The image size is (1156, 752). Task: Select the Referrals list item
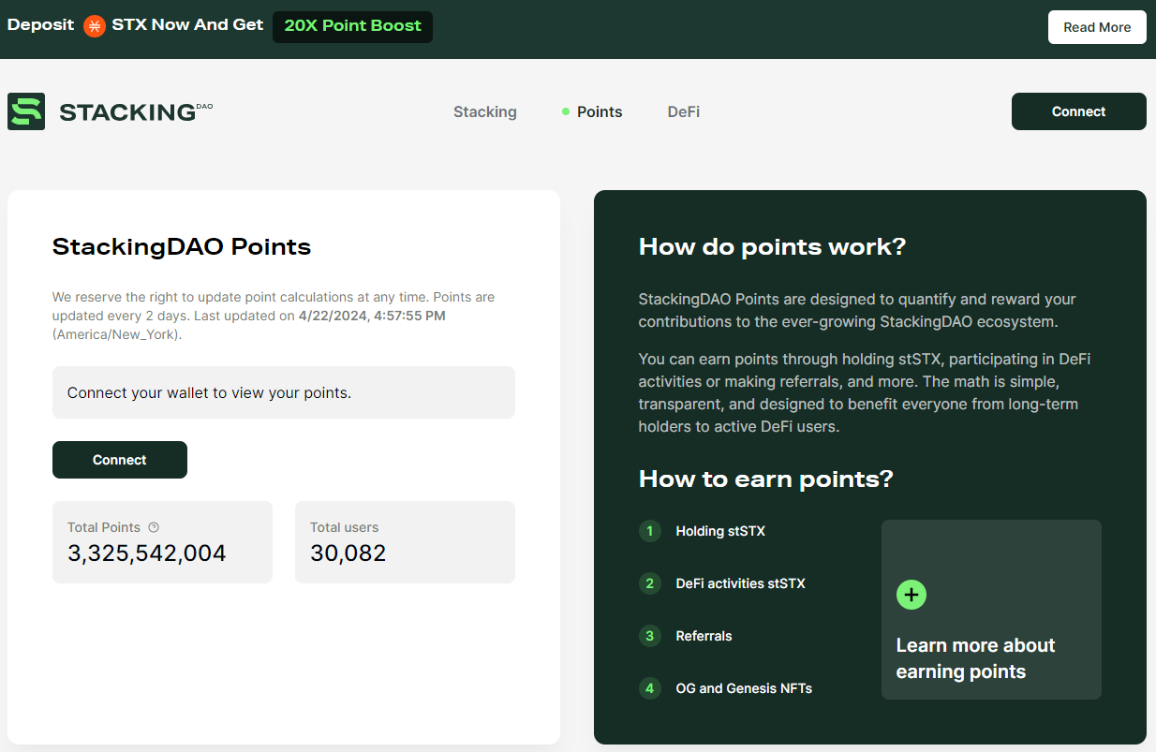click(704, 636)
